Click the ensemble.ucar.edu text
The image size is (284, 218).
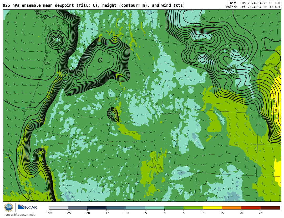pos(21,215)
